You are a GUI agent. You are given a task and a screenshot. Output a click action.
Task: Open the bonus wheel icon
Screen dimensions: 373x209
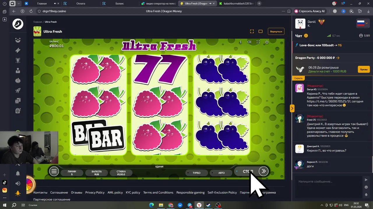[30, 184]
